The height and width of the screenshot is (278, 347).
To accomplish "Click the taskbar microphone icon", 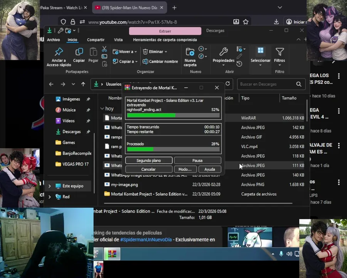I will (x=281, y=254).
